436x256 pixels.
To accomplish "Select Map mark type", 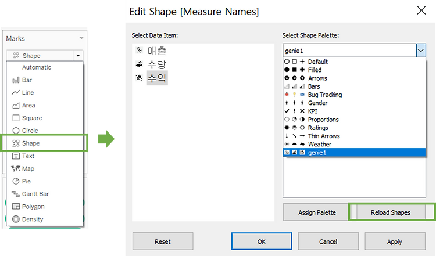I will (45, 168).
